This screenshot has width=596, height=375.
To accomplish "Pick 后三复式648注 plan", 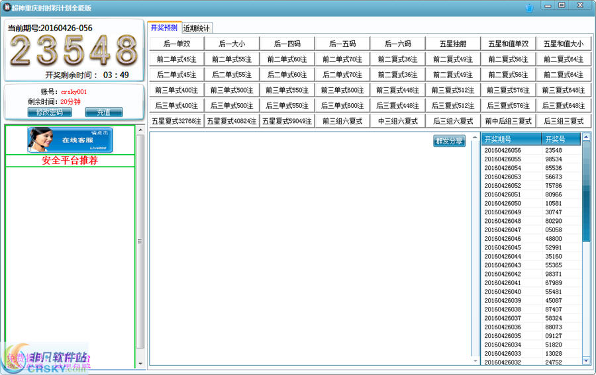I will pos(564,106).
